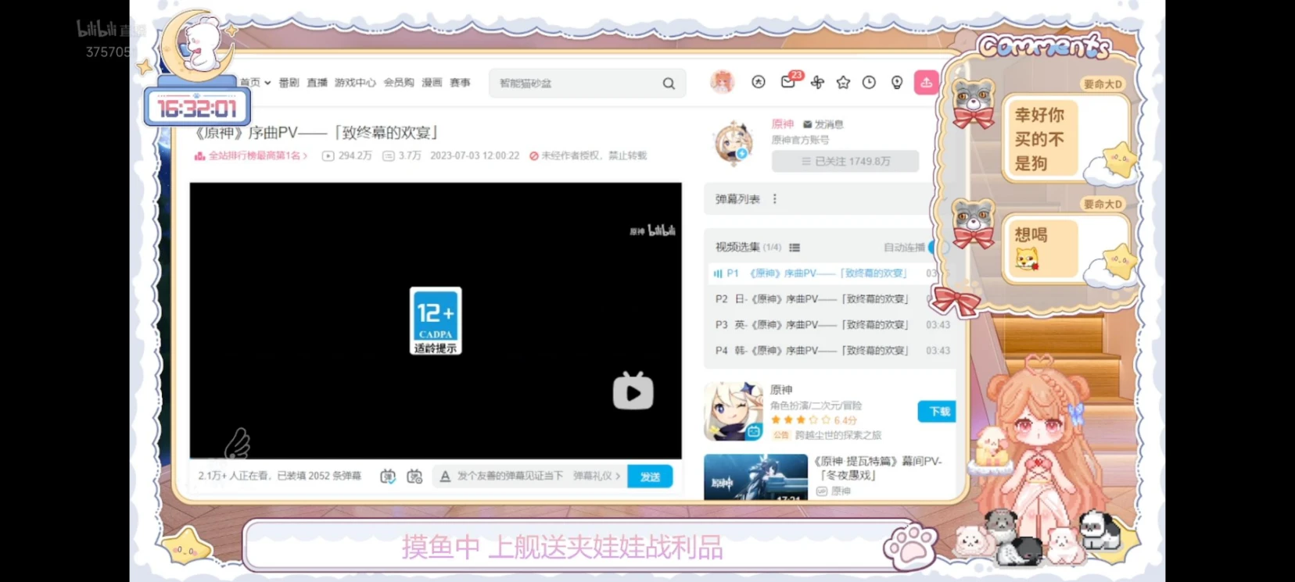Open creator center lightbulb icon
The width and height of the screenshot is (1295, 582).
(x=897, y=82)
